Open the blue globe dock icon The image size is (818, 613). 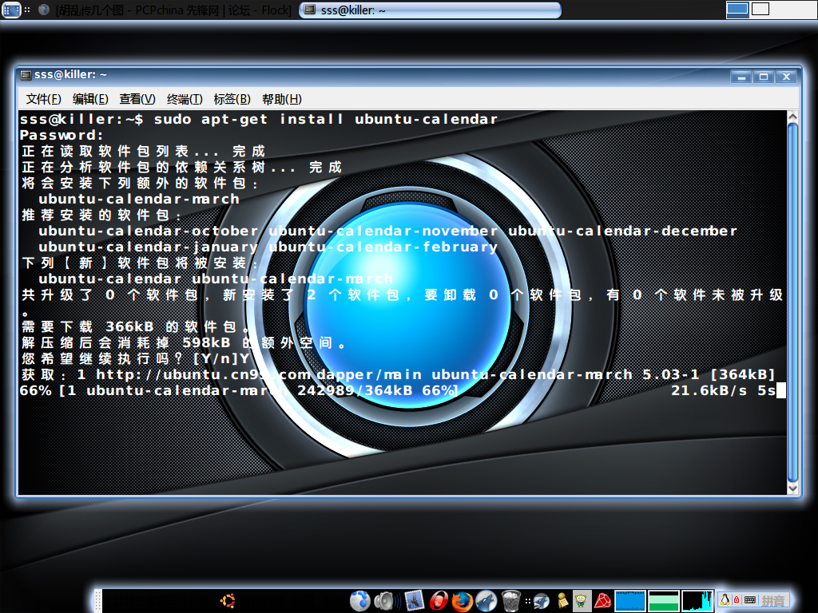(x=360, y=601)
